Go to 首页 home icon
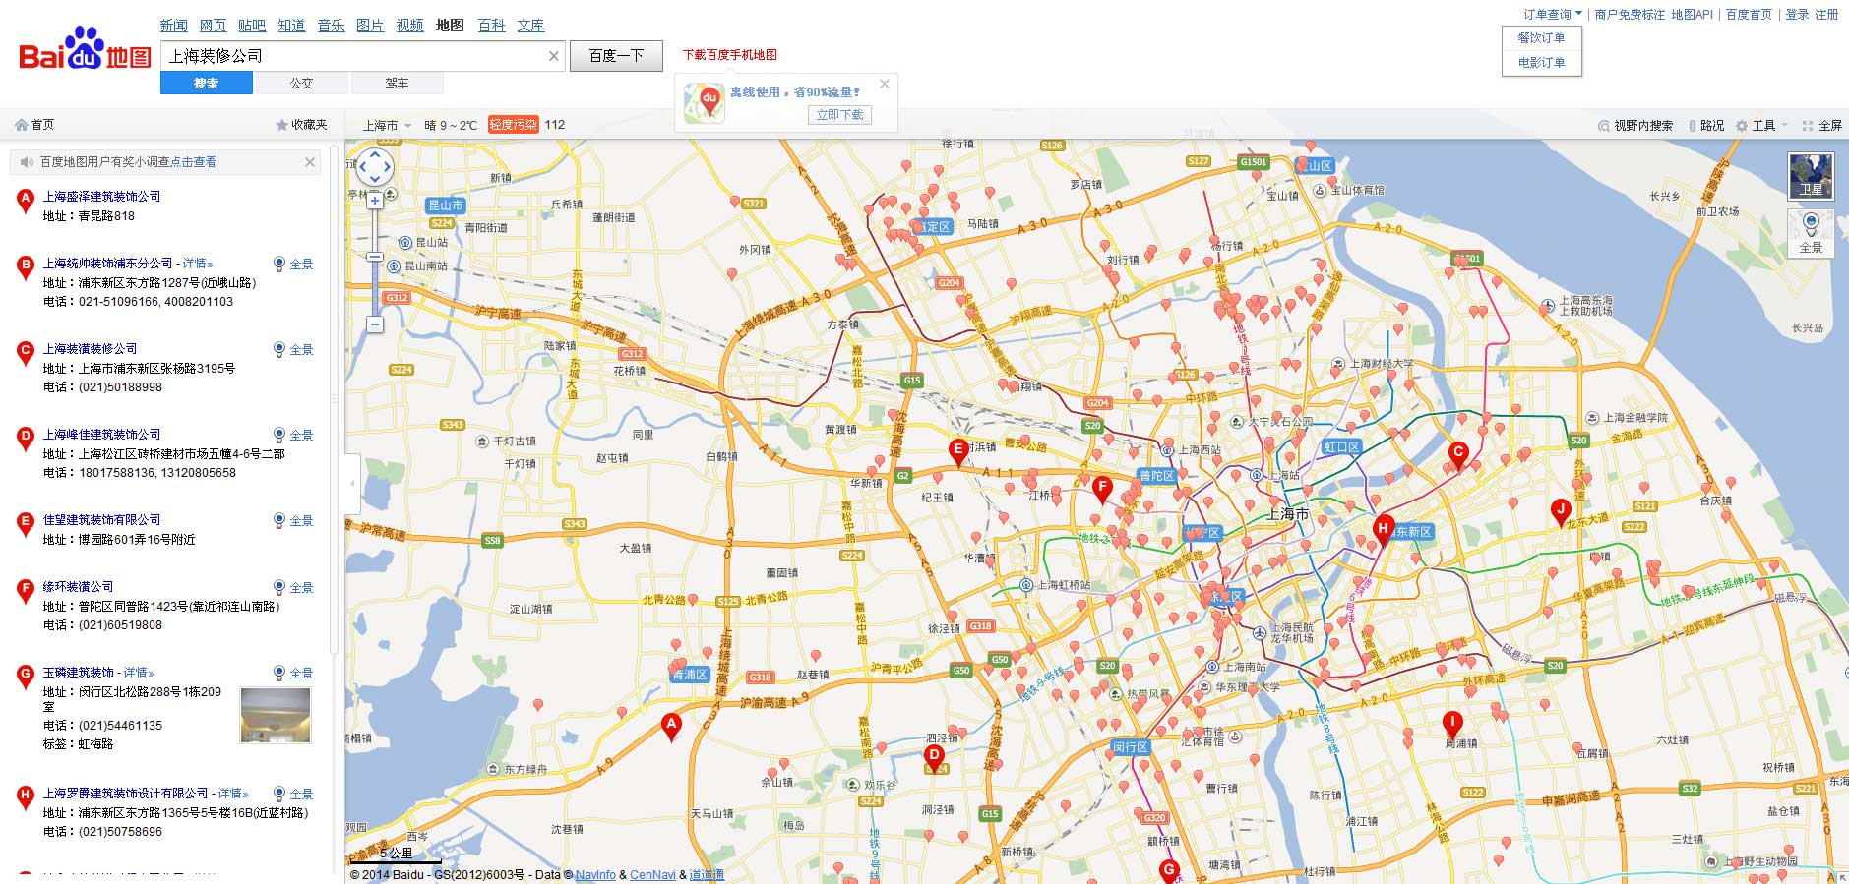Screen dimensions: 1849x884 pyautogui.click(x=34, y=125)
